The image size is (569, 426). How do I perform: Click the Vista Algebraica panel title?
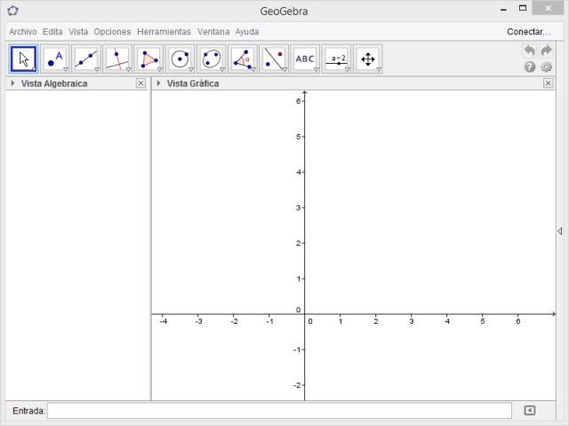click(x=54, y=83)
